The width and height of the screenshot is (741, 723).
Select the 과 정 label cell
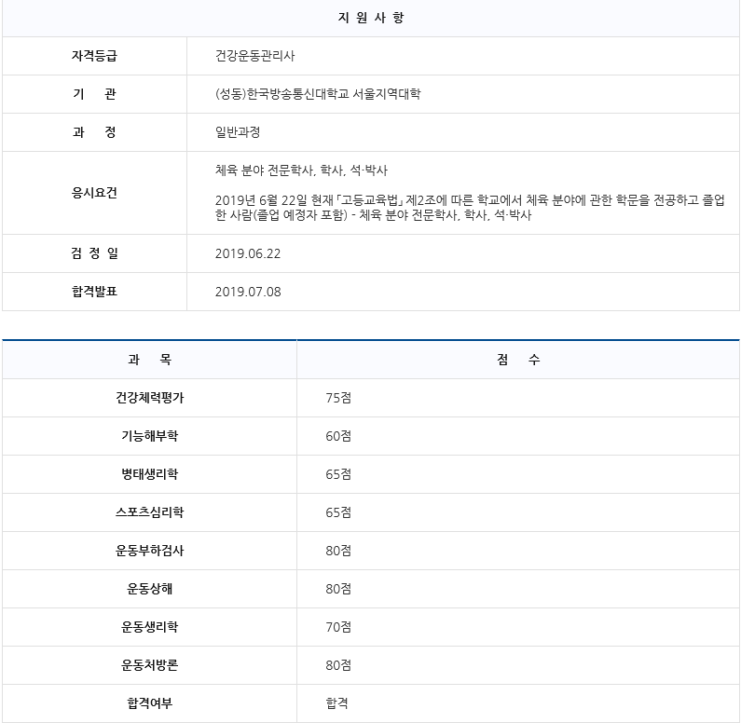[x=94, y=132]
